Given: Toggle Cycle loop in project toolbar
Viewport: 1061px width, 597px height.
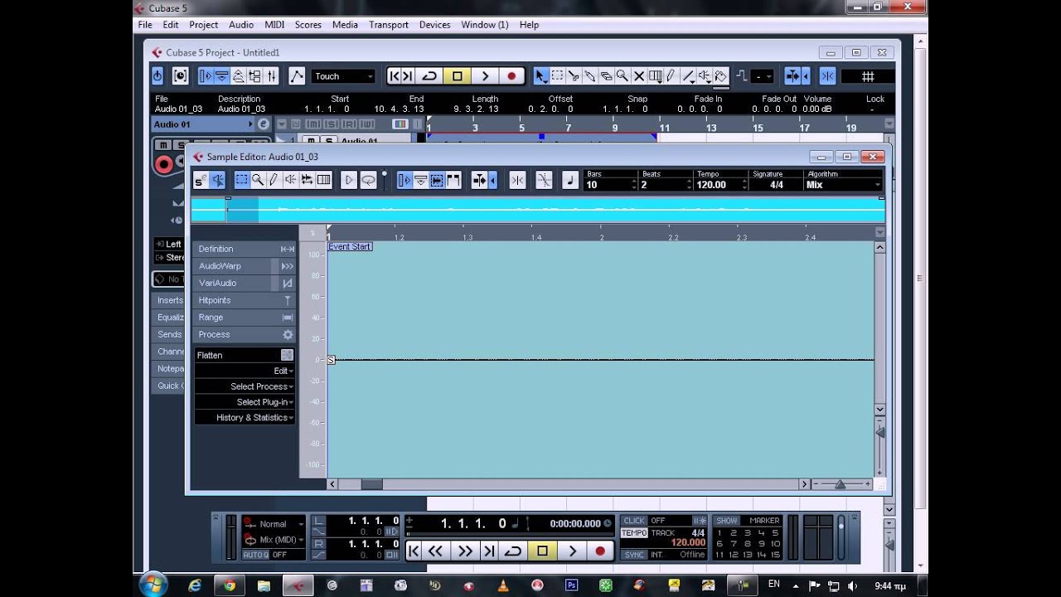Looking at the screenshot, I should pos(429,76).
